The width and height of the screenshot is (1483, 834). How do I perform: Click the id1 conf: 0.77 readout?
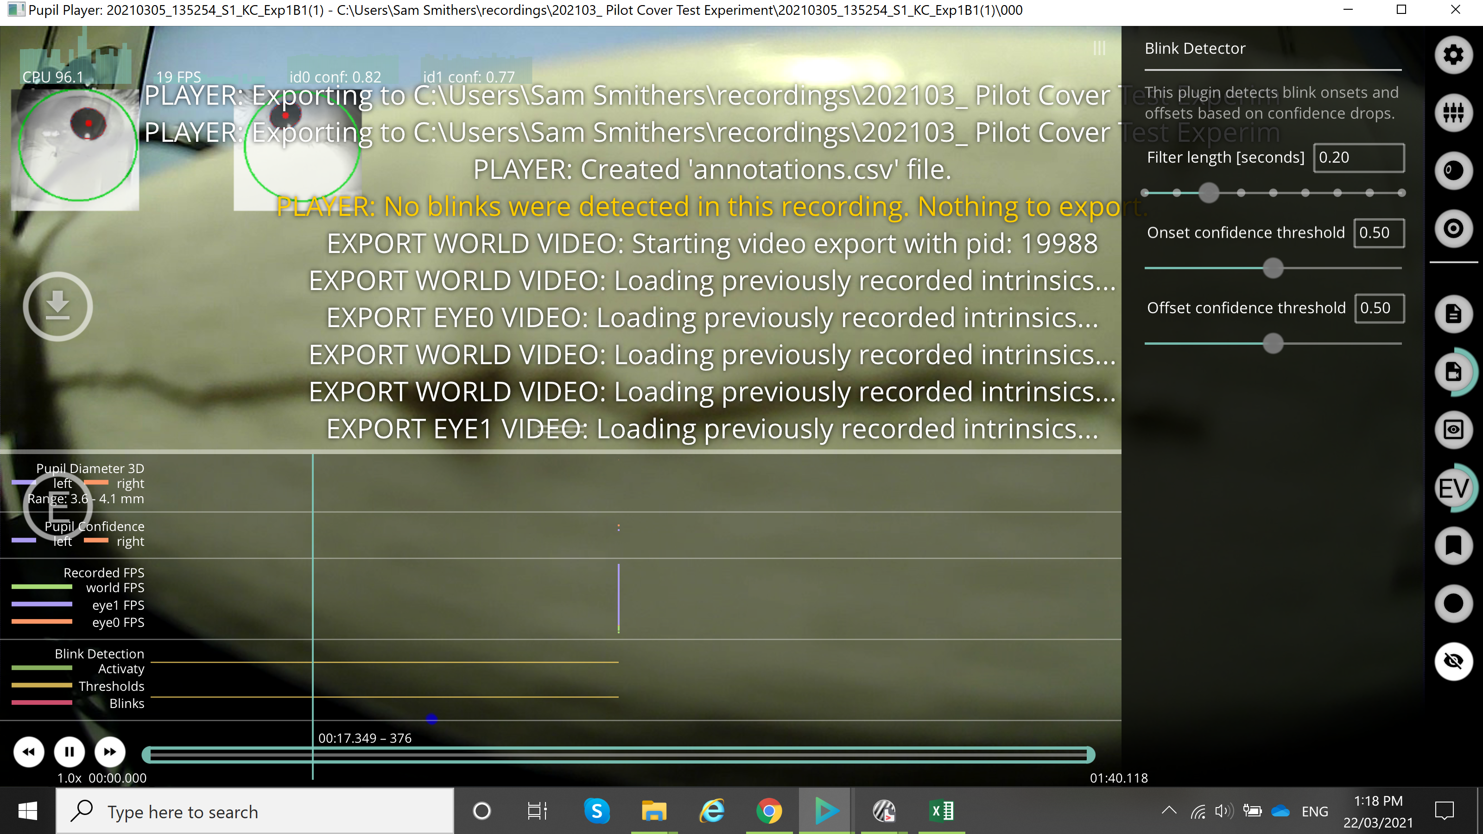(469, 77)
